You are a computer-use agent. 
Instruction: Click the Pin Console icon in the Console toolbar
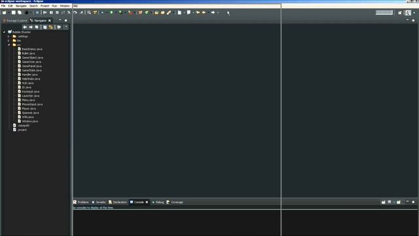383,202
